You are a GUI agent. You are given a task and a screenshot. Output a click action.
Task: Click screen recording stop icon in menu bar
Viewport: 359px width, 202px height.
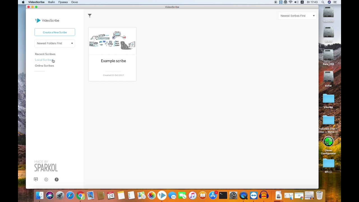(276, 2)
